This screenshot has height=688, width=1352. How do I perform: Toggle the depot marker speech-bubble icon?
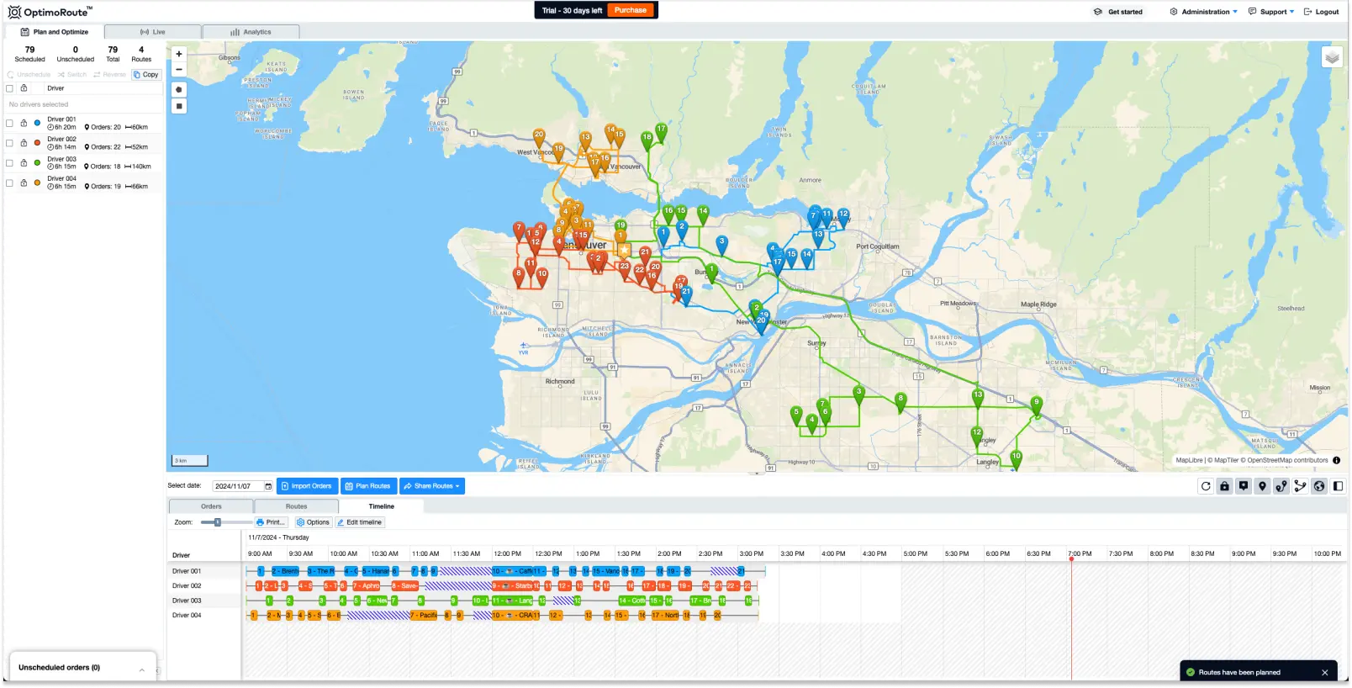point(1244,486)
